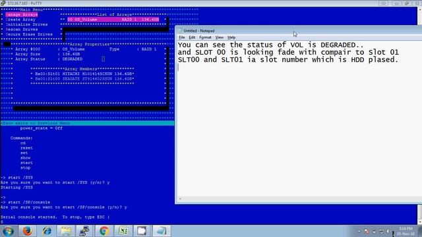Select Create Array in PuTTY Main Menu

(20, 20)
